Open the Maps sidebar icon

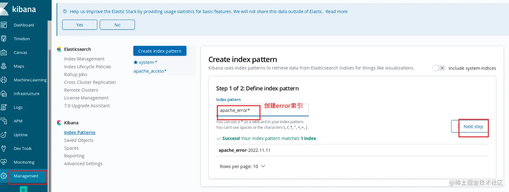[4, 66]
